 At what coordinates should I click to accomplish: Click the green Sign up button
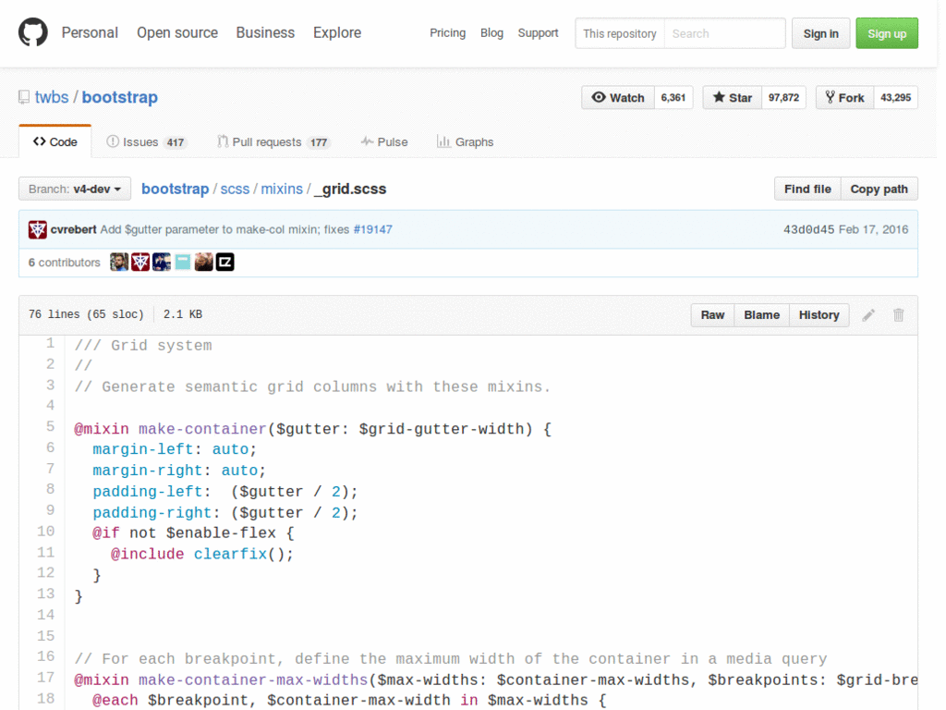887,34
